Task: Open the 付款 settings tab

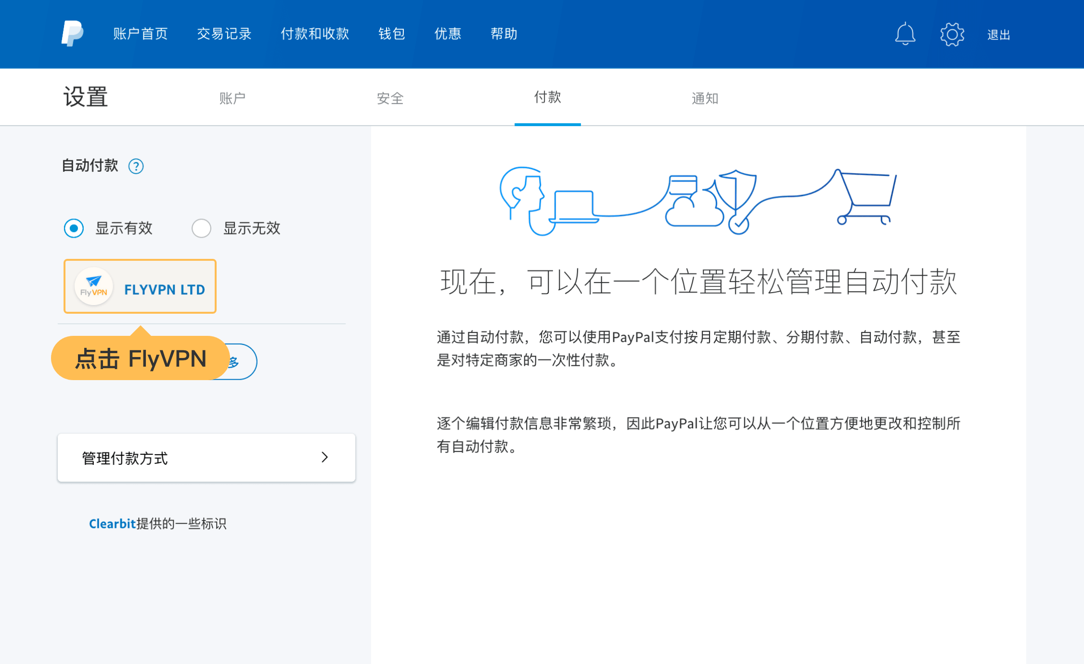Action: click(x=547, y=97)
